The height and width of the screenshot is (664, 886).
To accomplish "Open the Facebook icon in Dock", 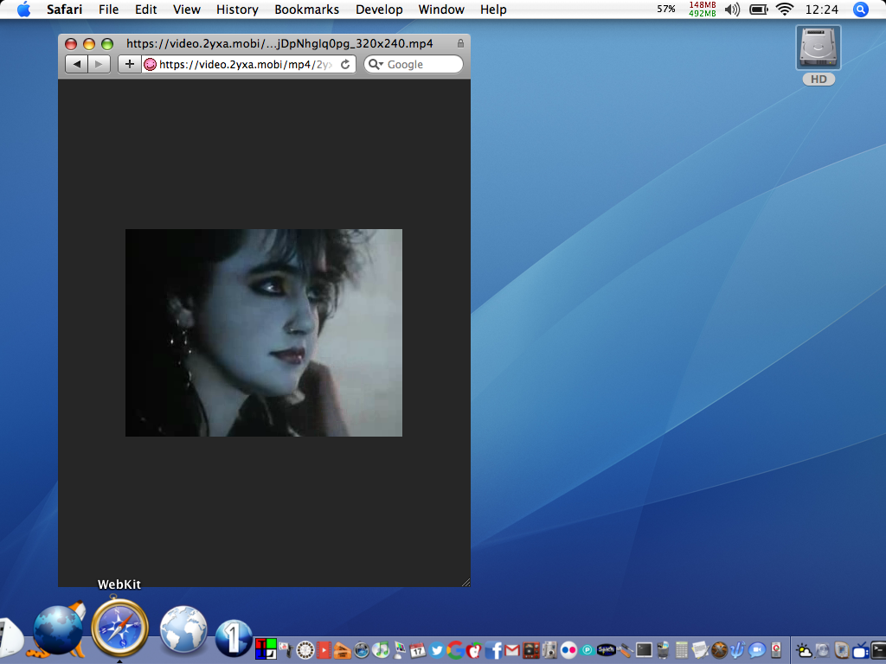I will 493,650.
